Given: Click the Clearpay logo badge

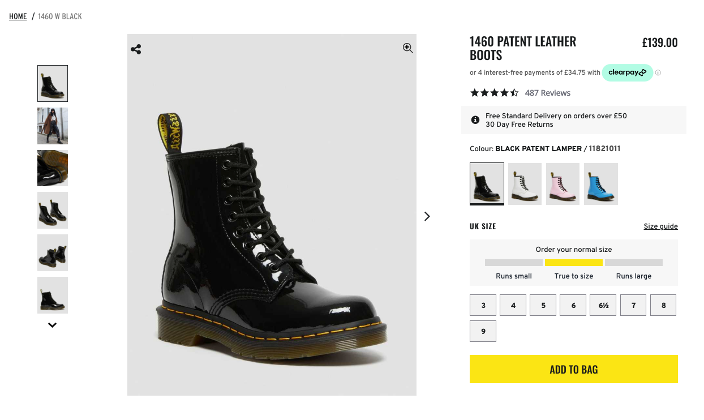Looking at the screenshot, I should pos(627,72).
